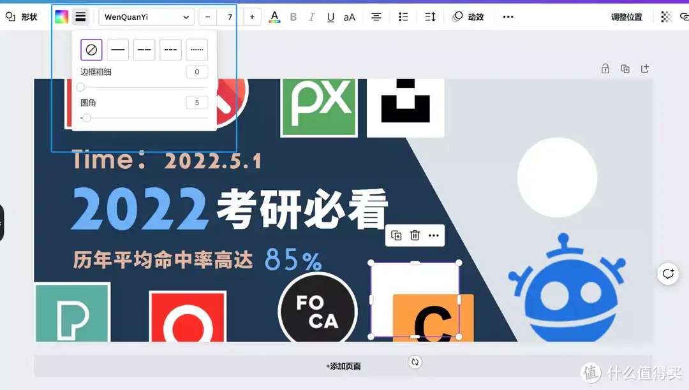Image resolution: width=689 pixels, height=390 pixels.
Task: Select the red circle logo tile
Action: tap(188, 316)
